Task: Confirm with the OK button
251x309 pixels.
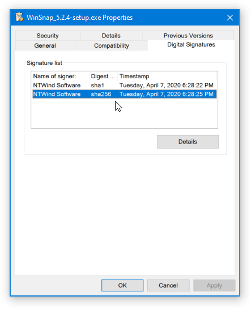Action: [122, 285]
